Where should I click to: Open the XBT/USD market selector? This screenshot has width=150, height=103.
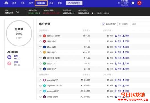click(x=9, y=12)
